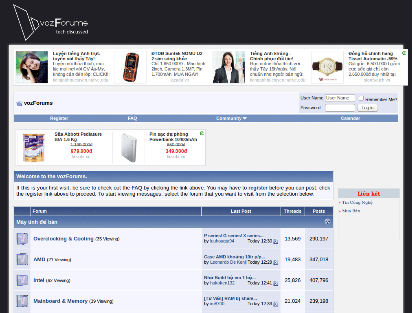Click the wristwatch ad thumbnail
This screenshot has width=417, height=313.
(x=327, y=67)
